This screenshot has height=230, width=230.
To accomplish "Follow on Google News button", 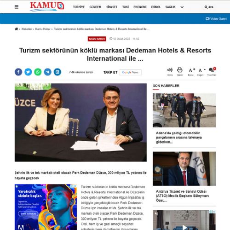I will 130,72.
